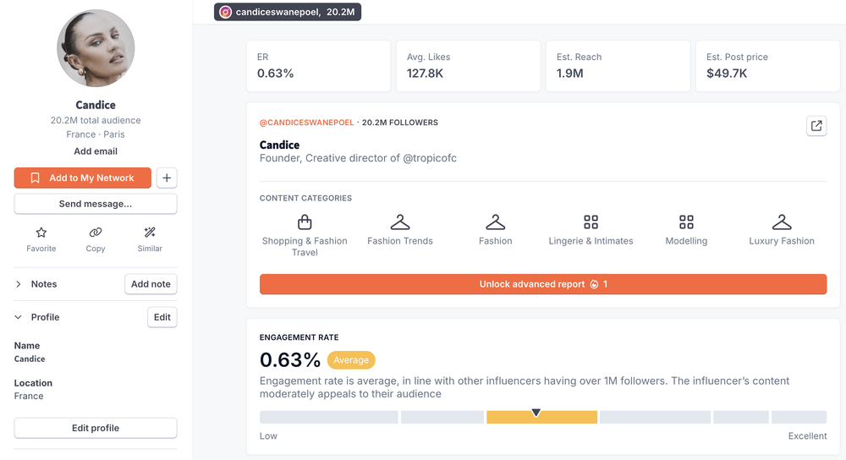Click the Lingerie & Intimates category icon
The width and height of the screenshot is (846, 460).
[591, 222]
